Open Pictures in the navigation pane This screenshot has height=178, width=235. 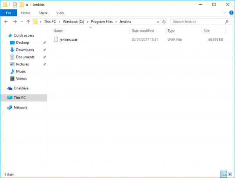click(x=22, y=64)
